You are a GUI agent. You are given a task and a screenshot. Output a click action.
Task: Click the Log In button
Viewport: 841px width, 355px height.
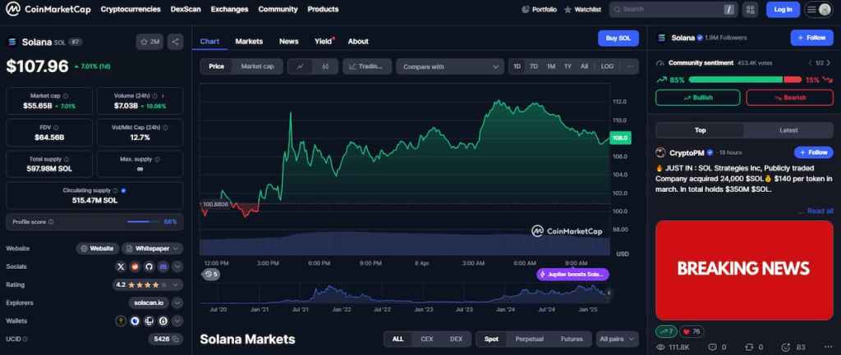pyautogui.click(x=783, y=10)
